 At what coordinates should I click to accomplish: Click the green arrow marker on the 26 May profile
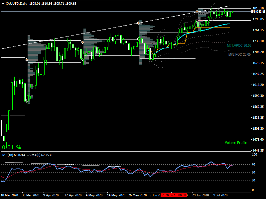tap(139, 39)
